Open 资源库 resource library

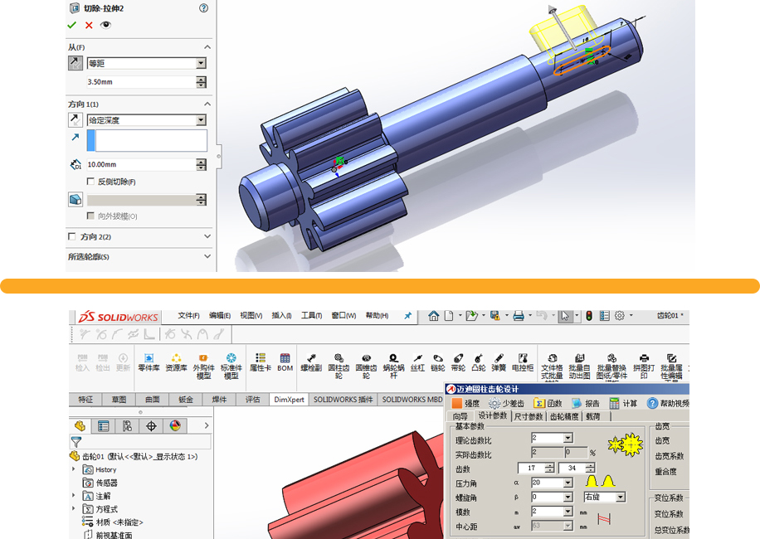[x=176, y=362]
